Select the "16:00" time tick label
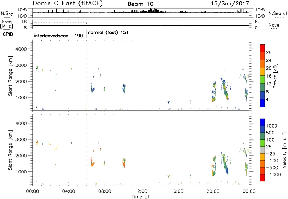This screenshot has width=288, height=199. tap(177, 191)
